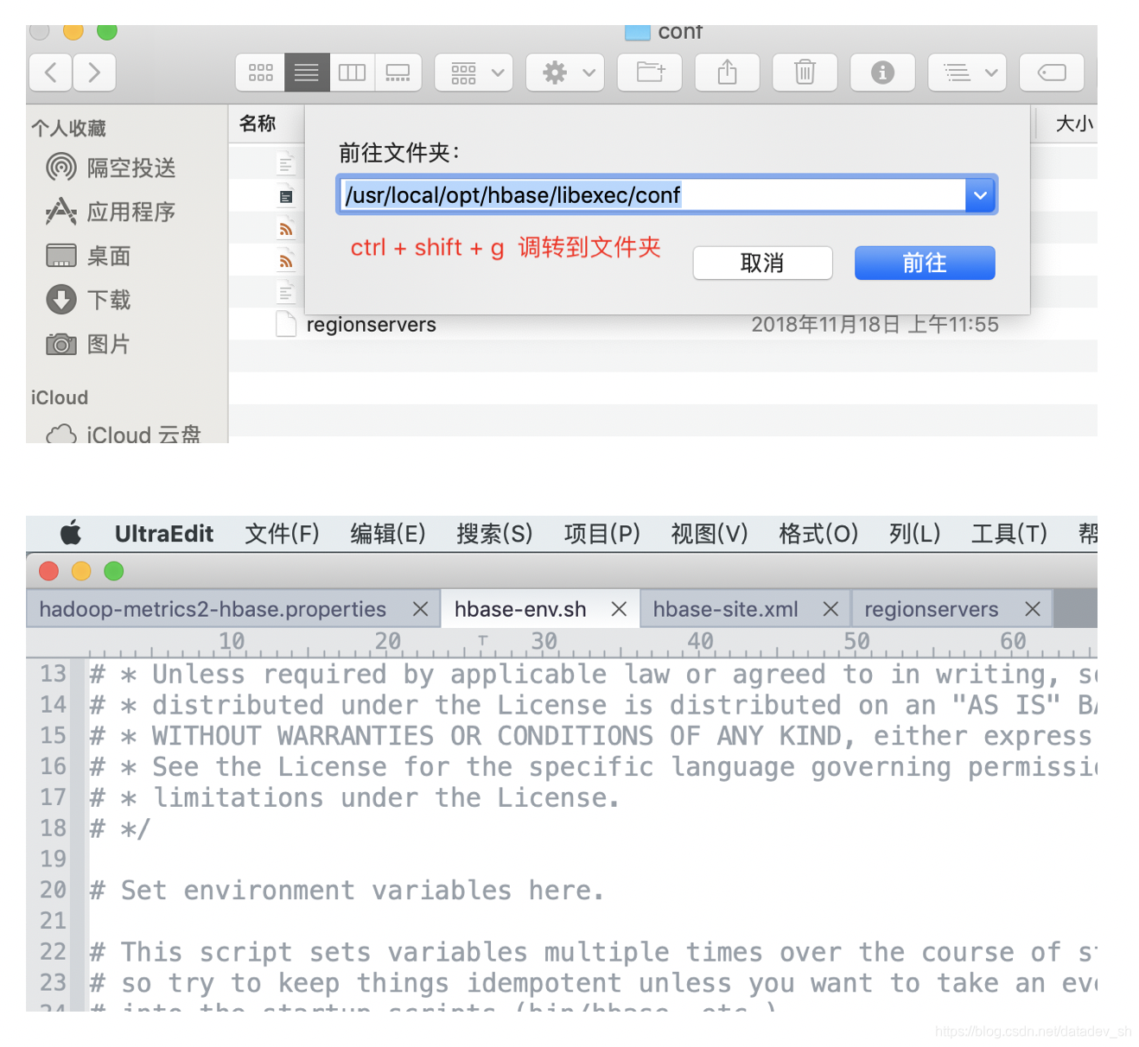The image size is (1139, 1047).
Task: Create a new folder in Finder toolbar
Action: point(650,73)
